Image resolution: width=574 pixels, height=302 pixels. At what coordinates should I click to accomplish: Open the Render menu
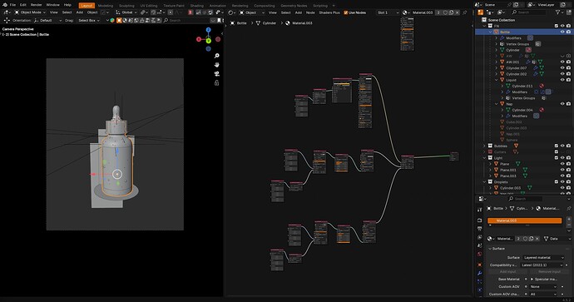click(x=37, y=5)
